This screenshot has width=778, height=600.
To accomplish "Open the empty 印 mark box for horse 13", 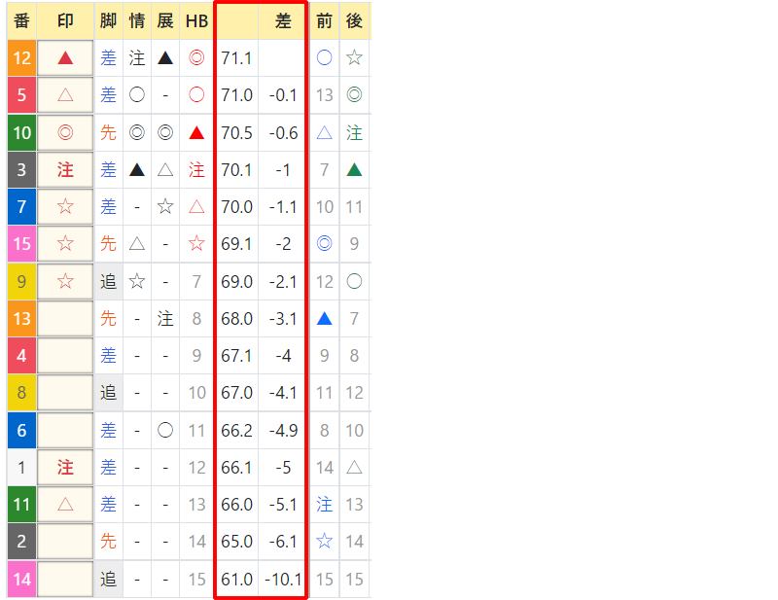I will coord(65,319).
